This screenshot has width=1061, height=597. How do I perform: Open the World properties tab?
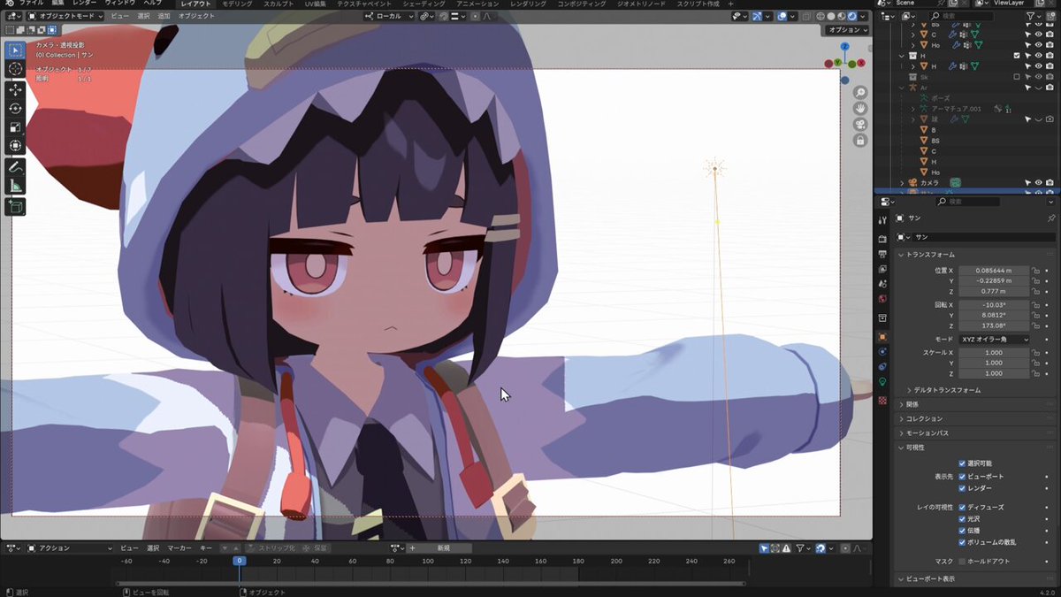tap(882, 299)
